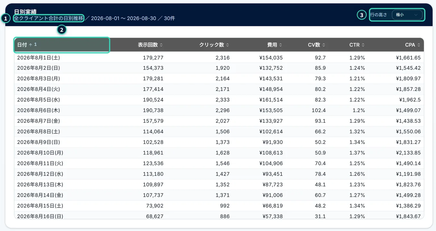Select the clicks value 1,373
This screenshot has height=231, width=436.
[222, 142]
